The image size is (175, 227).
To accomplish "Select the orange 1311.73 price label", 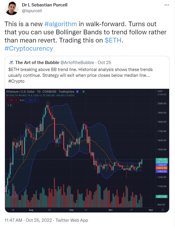I will [162, 168].
